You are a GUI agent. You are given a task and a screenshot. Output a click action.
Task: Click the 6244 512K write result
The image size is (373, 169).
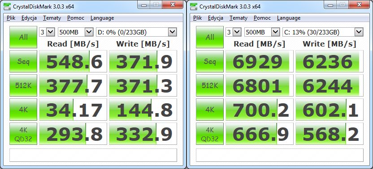[x=330, y=85]
